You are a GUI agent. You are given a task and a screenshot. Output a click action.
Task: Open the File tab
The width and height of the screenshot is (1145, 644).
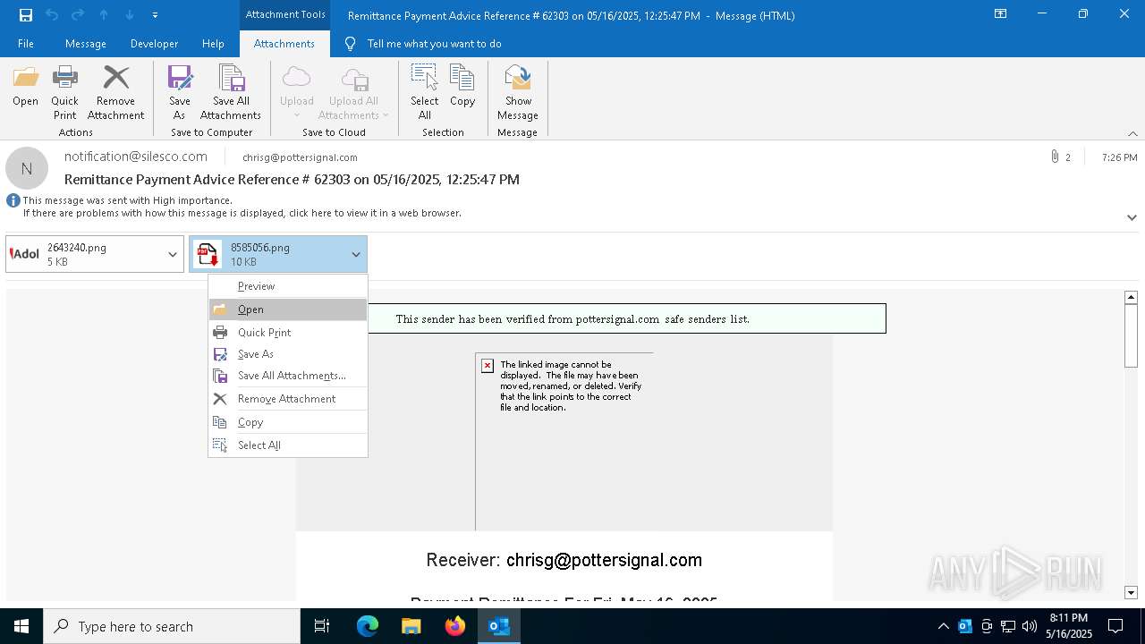click(26, 44)
